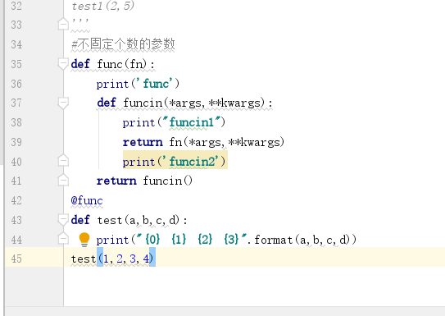Click line number 39 in the gutter
This screenshot has height=316, width=445.
click(x=16, y=142)
